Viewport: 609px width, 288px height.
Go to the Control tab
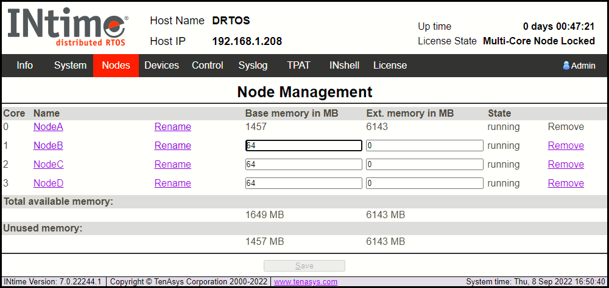(x=208, y=65)
